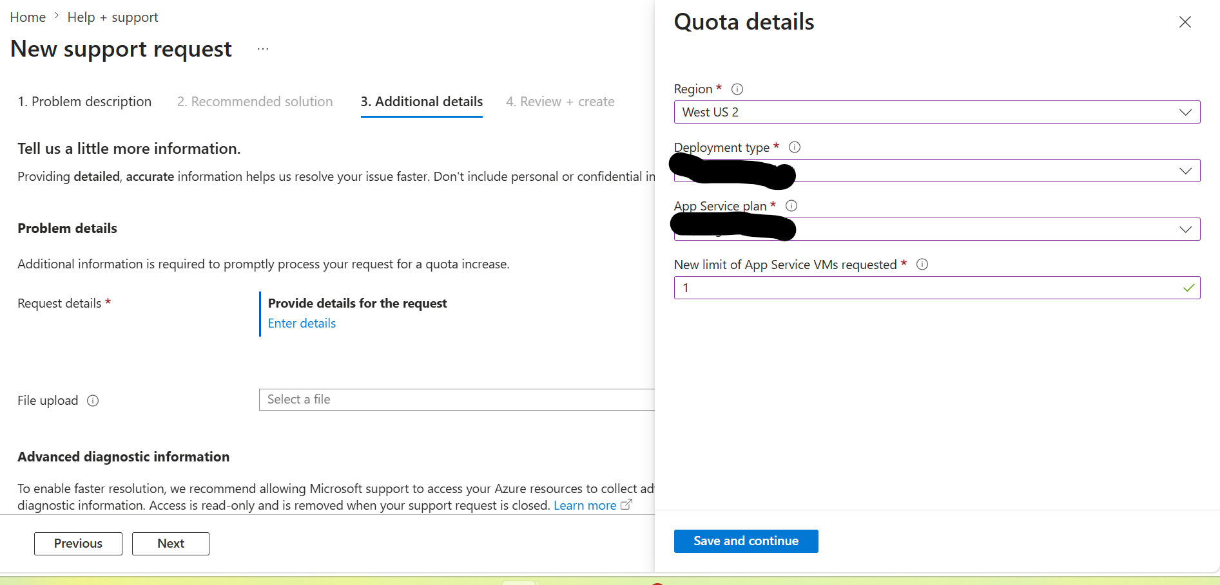Open the Region info tooltip icon

pyautogui.click(x=737, y=89)
